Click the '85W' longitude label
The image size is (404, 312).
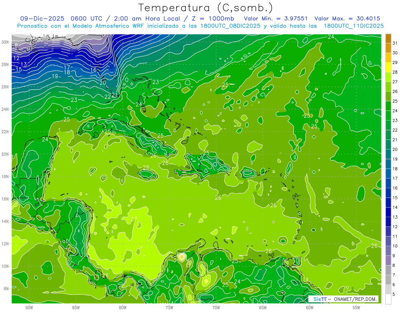point(76,308)
